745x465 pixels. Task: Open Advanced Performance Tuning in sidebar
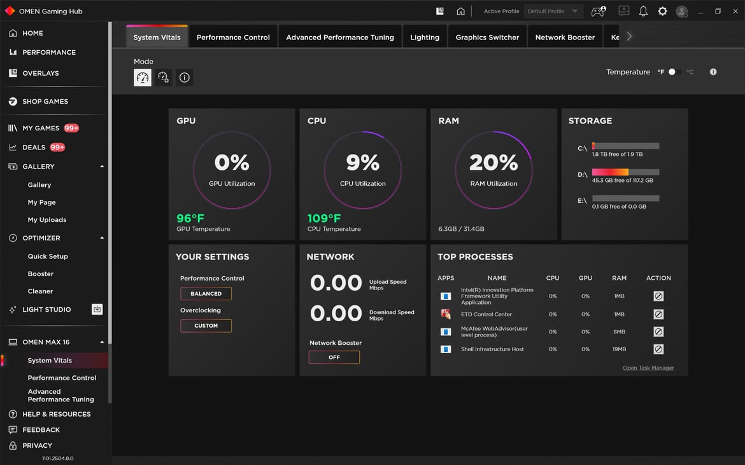[x=61, y=396]
